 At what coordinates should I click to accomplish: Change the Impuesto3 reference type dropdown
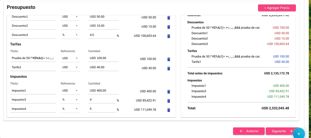click(x=70, y=100)
